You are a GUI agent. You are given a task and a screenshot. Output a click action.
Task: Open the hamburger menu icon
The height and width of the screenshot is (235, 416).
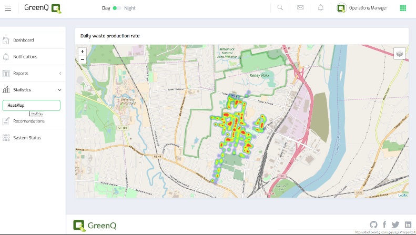[x=8, y=8]
